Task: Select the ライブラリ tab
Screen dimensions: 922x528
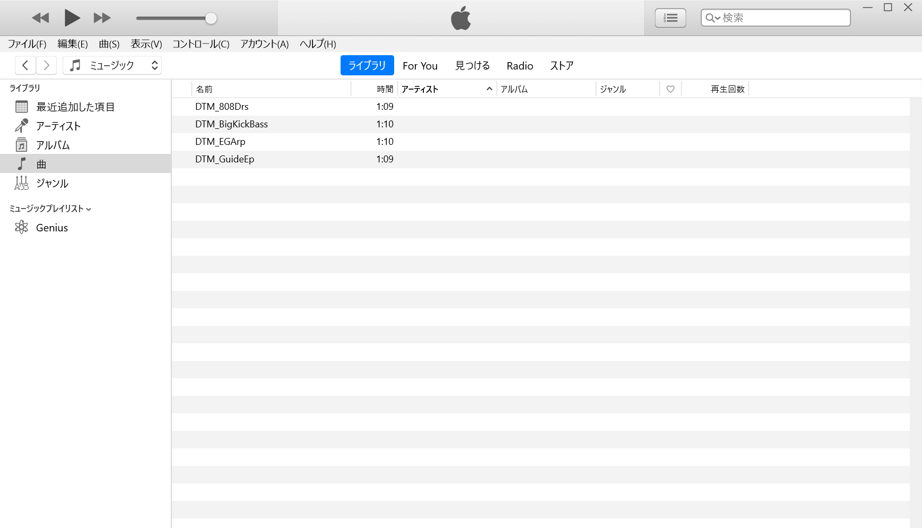Action: [x=367, y=65]
